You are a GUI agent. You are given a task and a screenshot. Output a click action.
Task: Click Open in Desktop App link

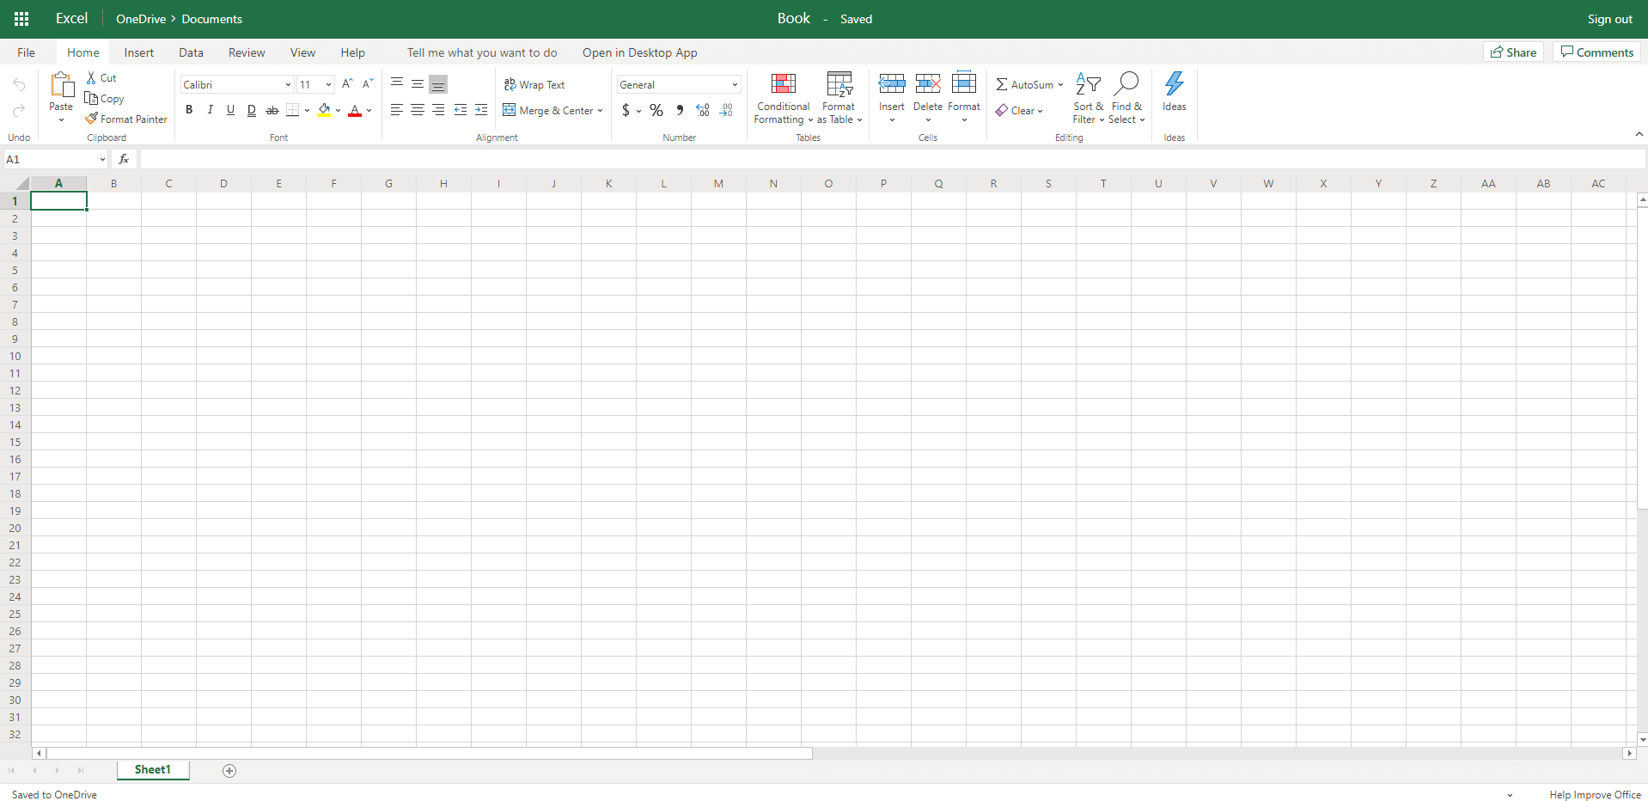(640, 52)
